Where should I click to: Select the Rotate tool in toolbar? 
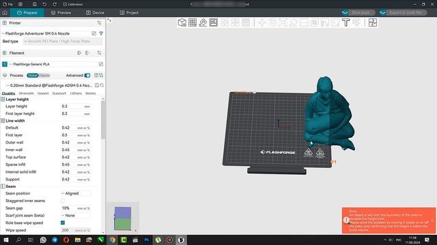pos(272,22)
